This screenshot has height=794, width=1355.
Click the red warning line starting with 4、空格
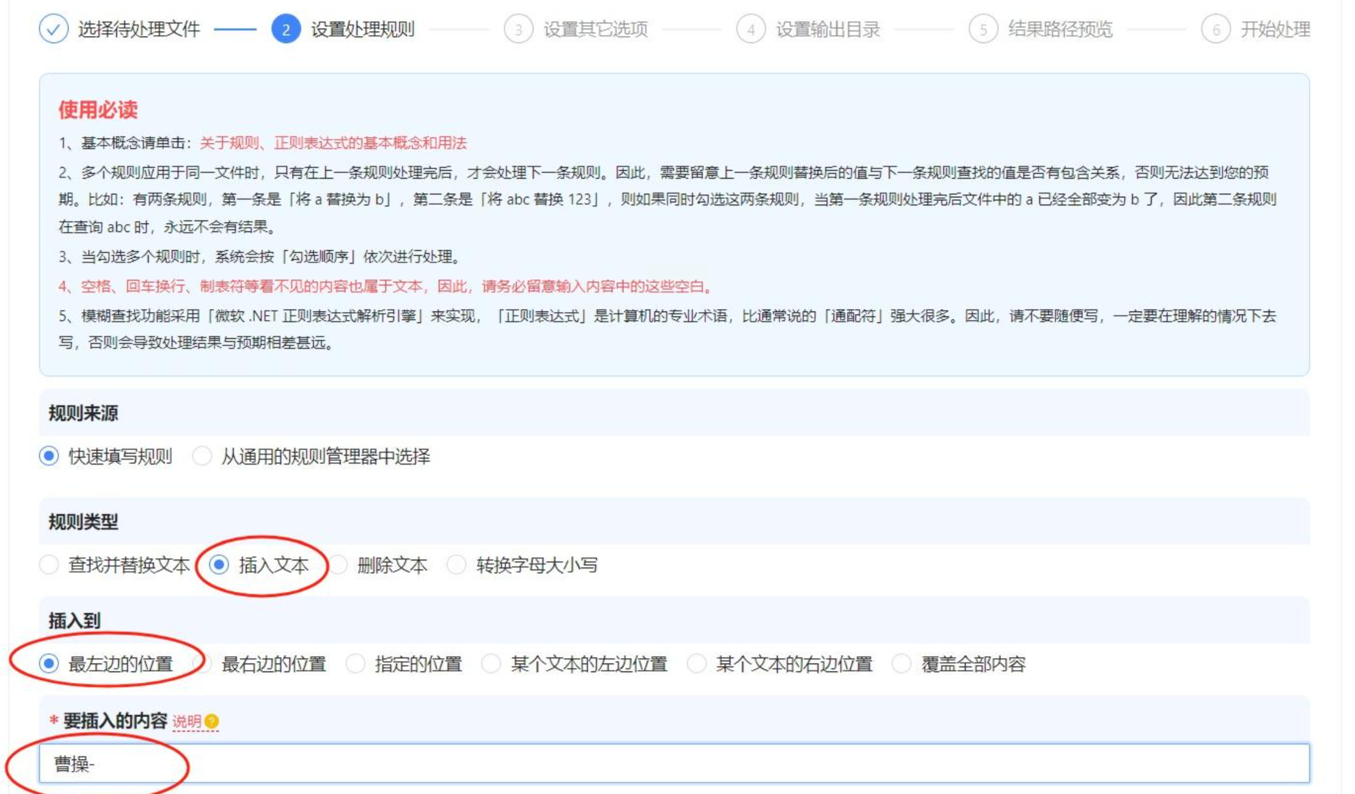coord(386,287)
